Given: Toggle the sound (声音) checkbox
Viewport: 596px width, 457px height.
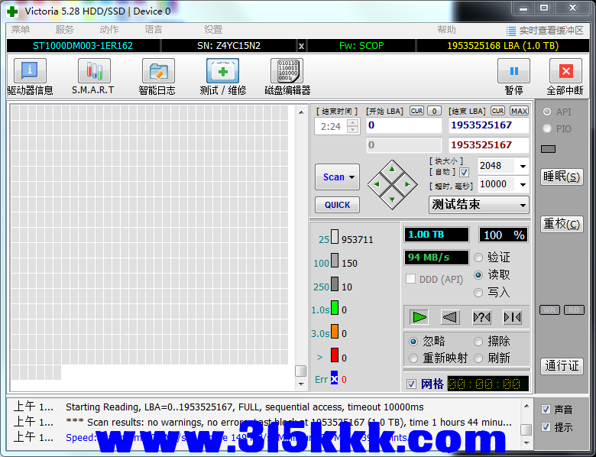Looking at the screenshot, I should pos(546,409).
